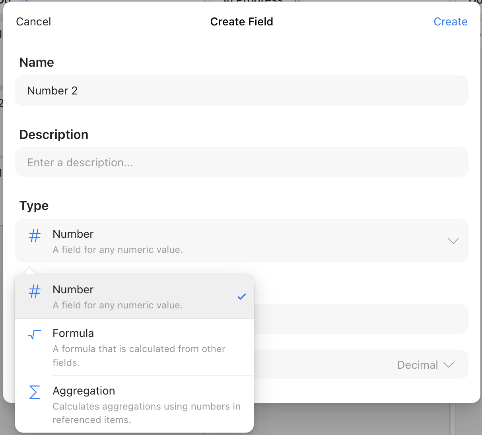The width and height of the screenshot is (482, 435).
Task: Open the Decimal format dropdown
Action: 425,364
